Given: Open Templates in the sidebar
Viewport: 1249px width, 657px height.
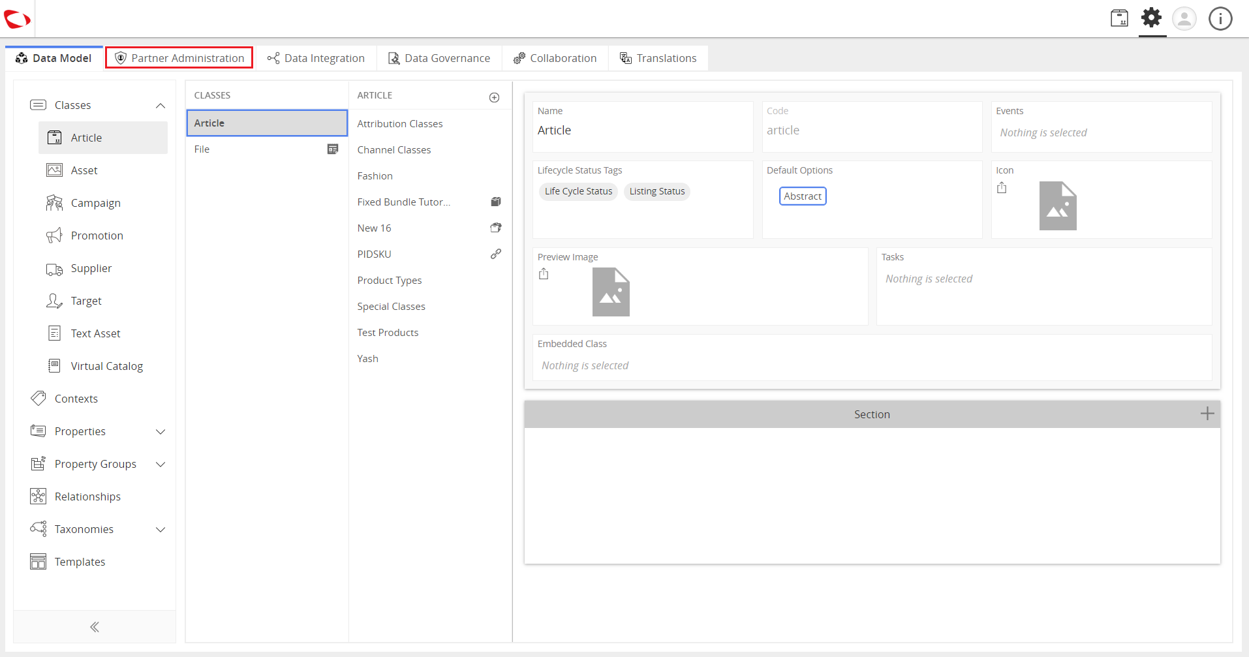Looking at the screenshot, I should point(80,562).
